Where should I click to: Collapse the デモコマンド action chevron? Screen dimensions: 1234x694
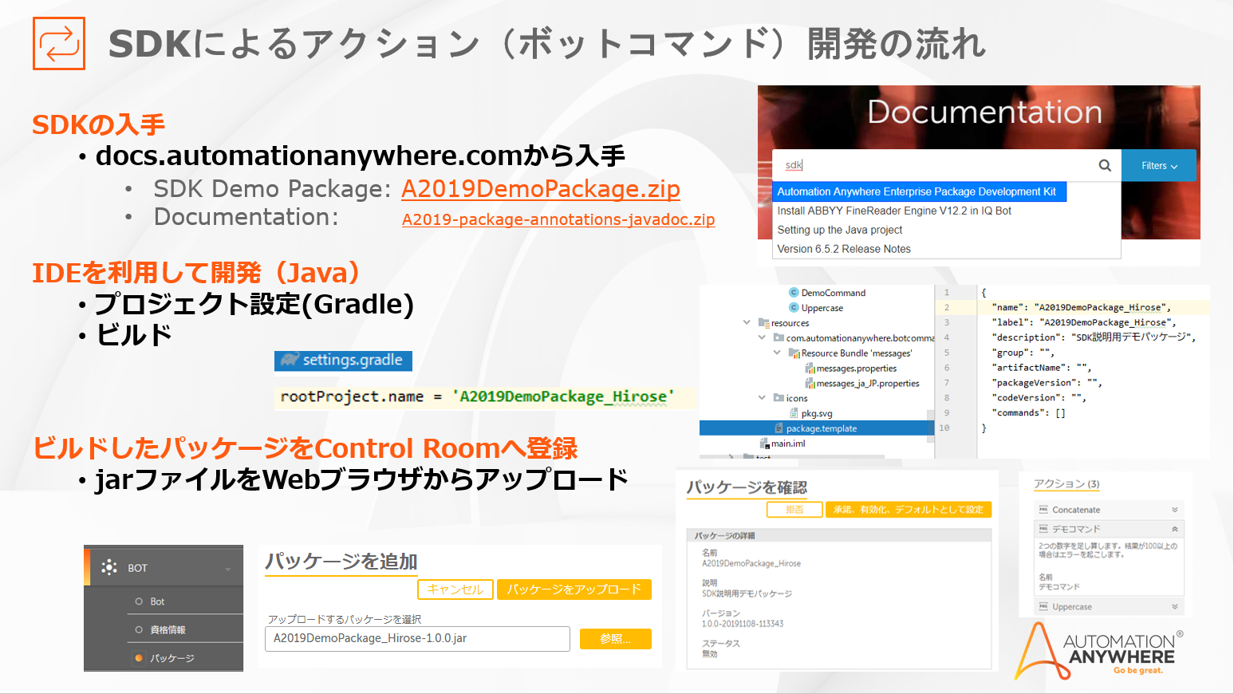tap(1174, 529)
